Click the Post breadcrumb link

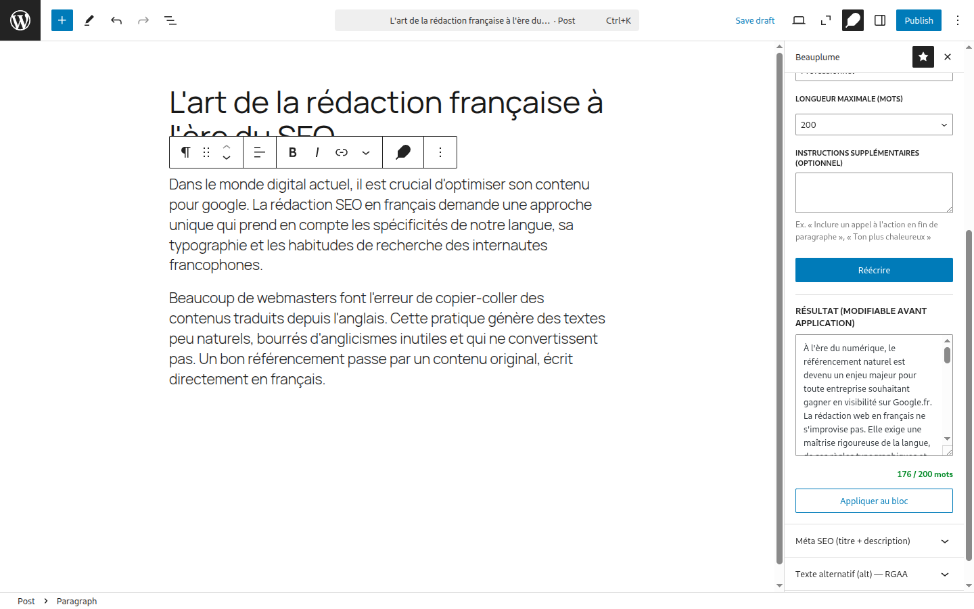point(26,601)
